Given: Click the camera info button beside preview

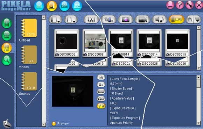Looking at the screenshot, I should click(x=101, y=99).
